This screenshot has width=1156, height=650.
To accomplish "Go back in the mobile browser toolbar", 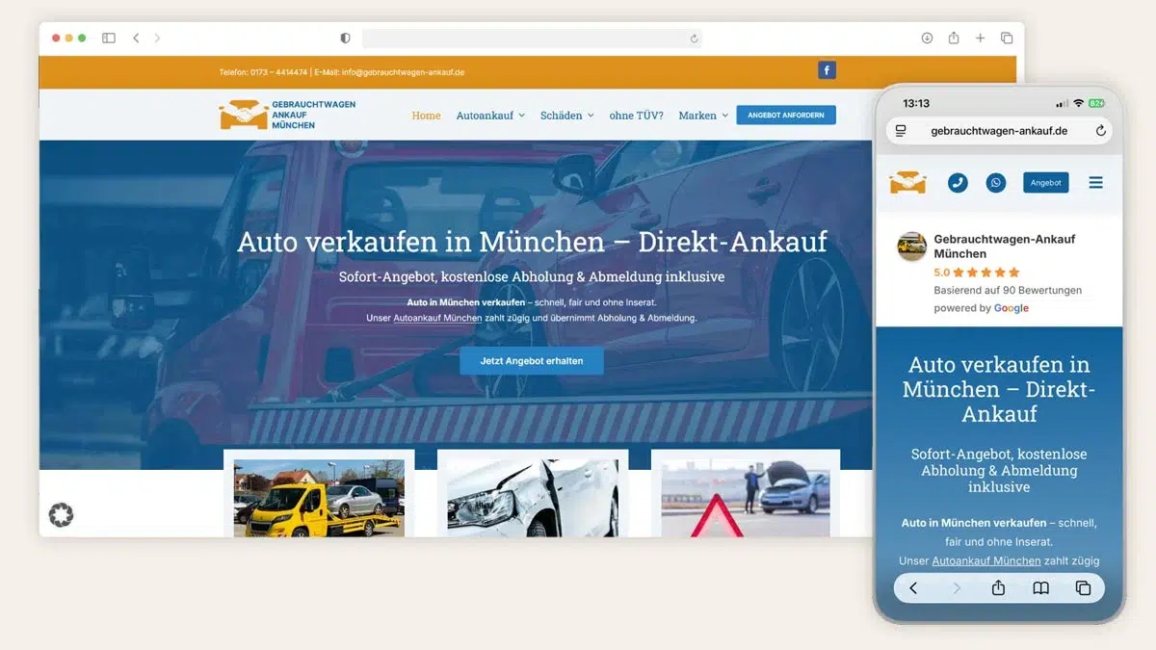I will click(913, 587).
